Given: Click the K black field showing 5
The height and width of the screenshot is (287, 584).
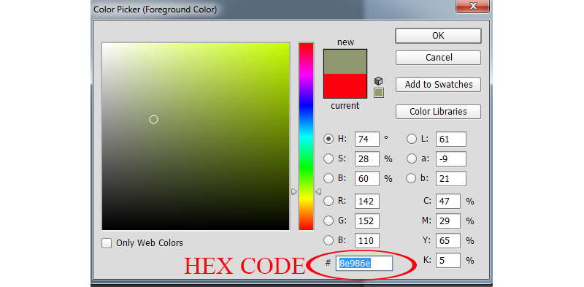Looking at the screenshot, I should [447, 260].
